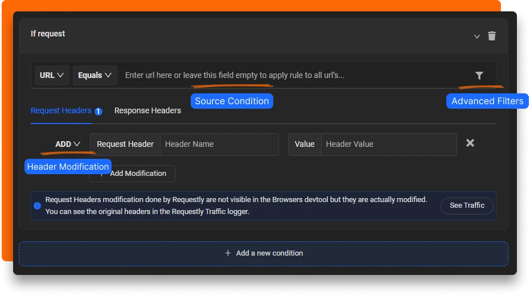Open the URL source type dropdown
The height and width of the screenshot is (296, 530).
pos(52,75)
